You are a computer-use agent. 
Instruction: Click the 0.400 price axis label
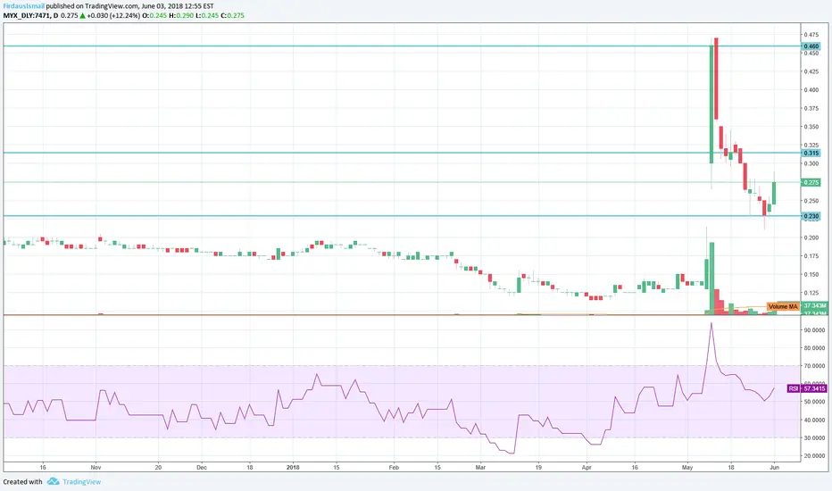point(811,89)
